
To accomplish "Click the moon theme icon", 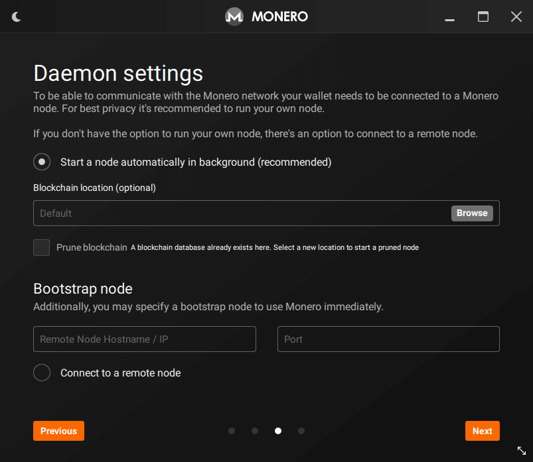I will click(16, 16).
